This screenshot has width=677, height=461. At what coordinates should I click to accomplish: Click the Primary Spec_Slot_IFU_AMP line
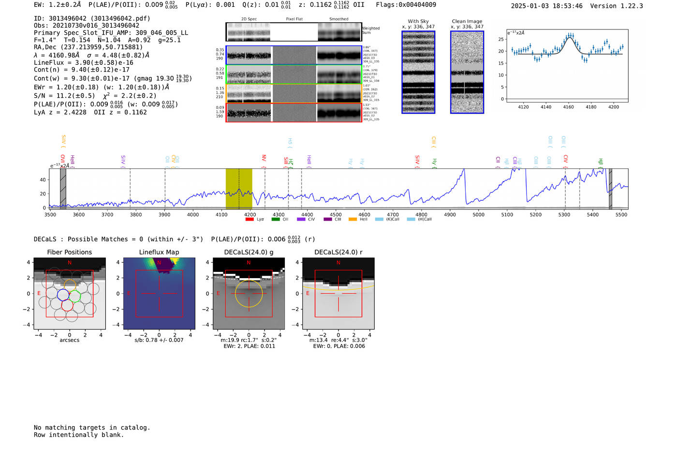coord(111,33)
